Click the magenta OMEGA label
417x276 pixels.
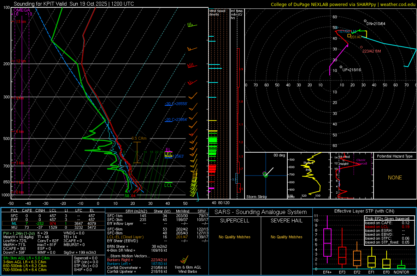pyautogui.click(x=22, y=10)
